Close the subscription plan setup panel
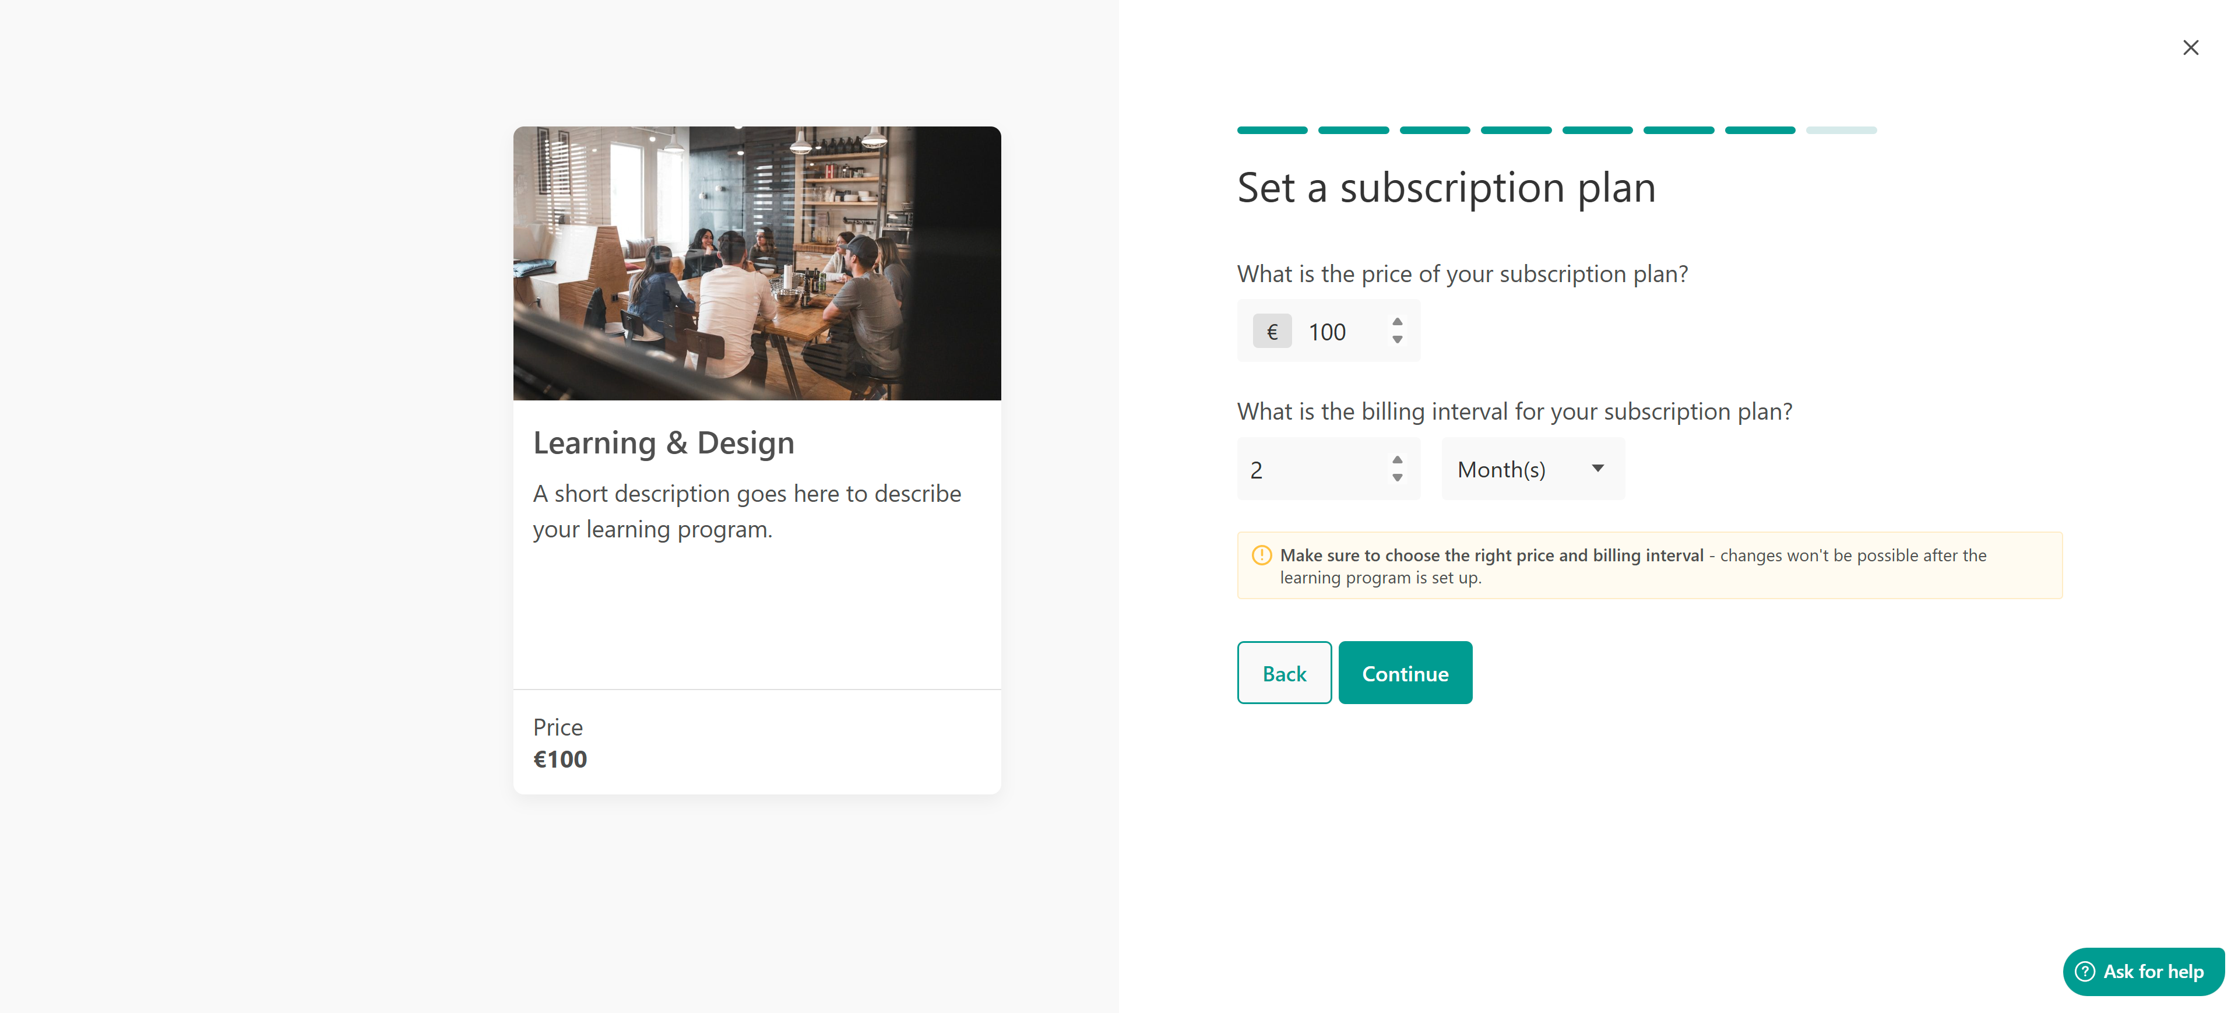2238x1013 pixels. point(2190,48)
